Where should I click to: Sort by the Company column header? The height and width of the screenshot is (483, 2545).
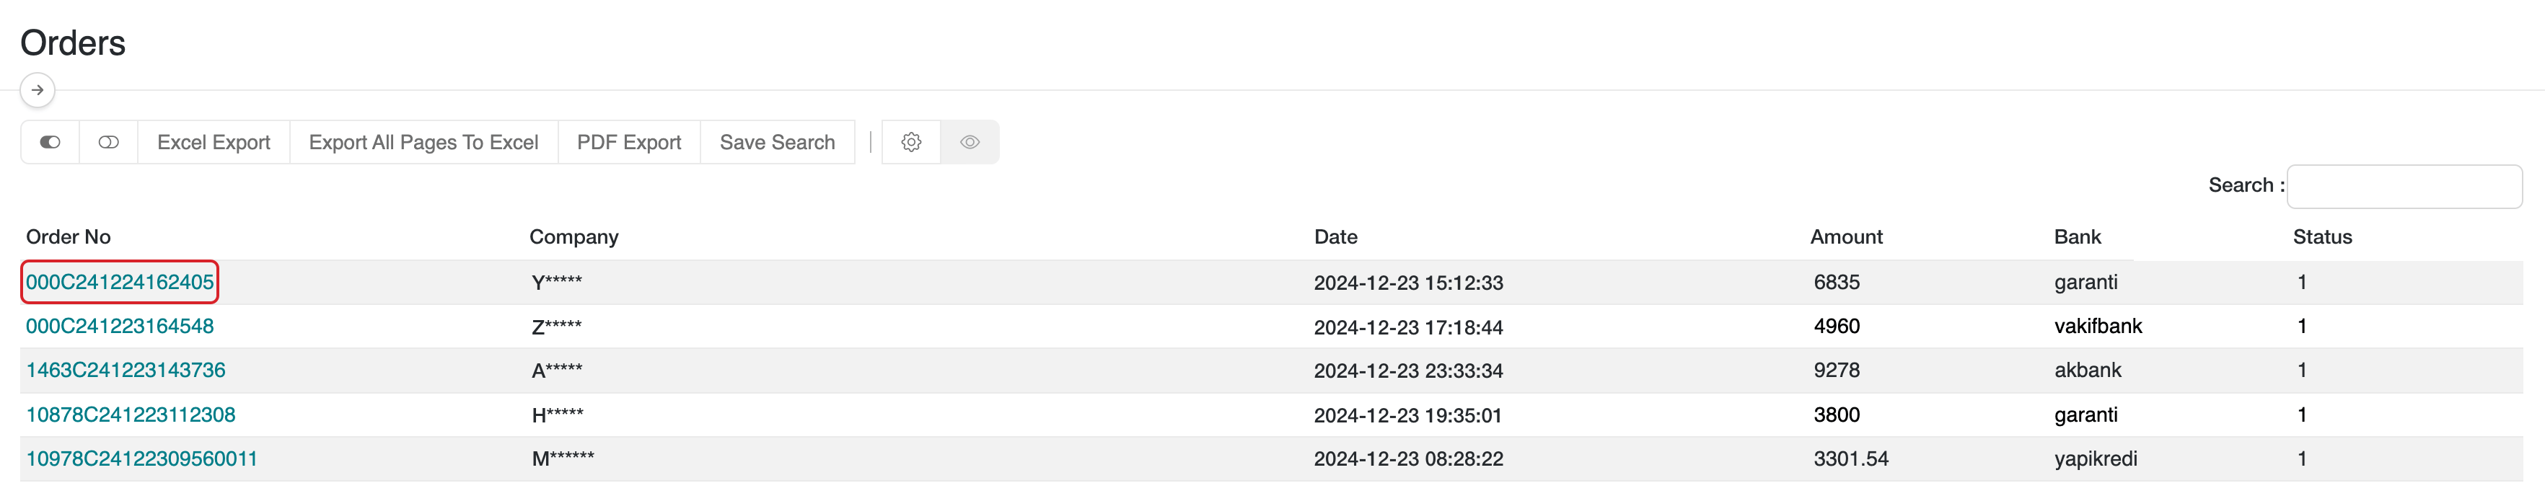(x=573, y=237)
